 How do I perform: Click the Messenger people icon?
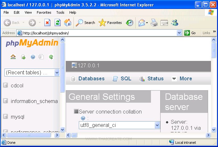click(x=175, y=23)
